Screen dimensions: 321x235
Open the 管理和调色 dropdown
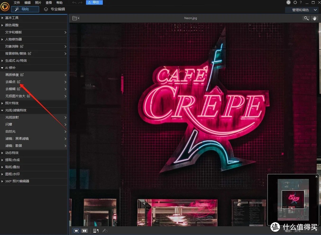pyautogui.click(x=303, y=10)
